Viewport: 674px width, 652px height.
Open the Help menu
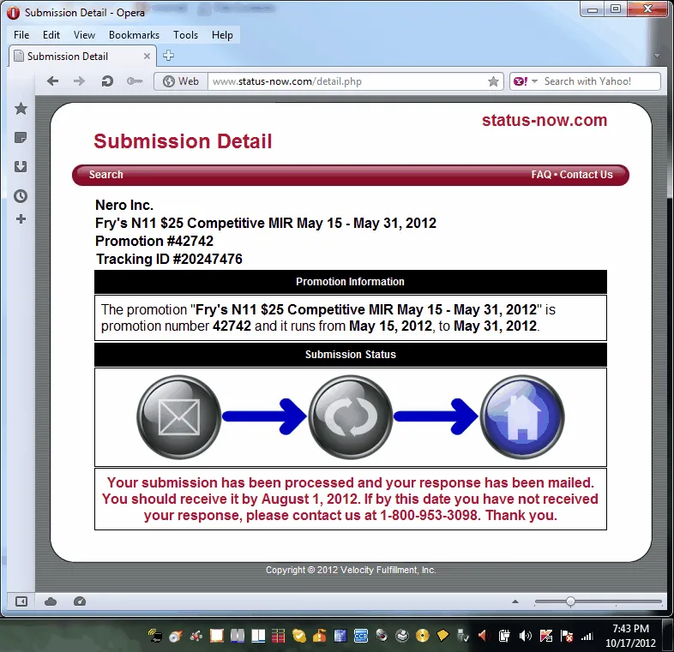coord(222,35)
